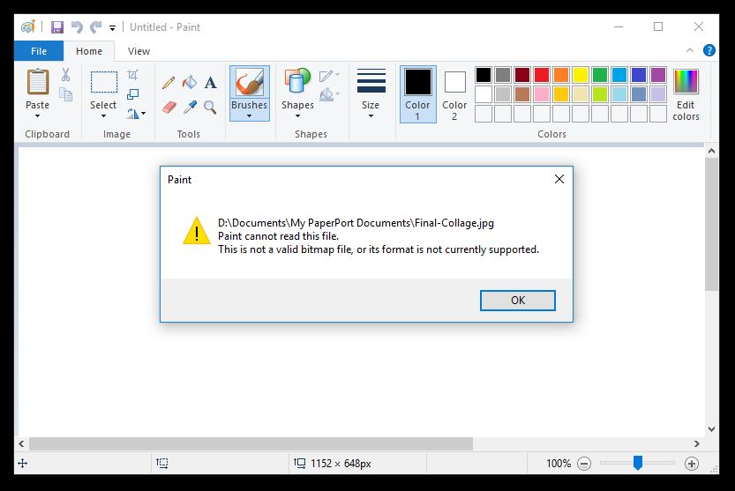Expand the Brushes dropdown arrow
Image resolution: width=735 pixels, height=491 pixels.
click(250, 115)
